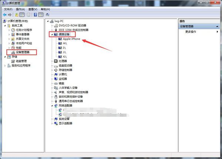
Task: Select the Apple iPhone device
Action: 71,39
